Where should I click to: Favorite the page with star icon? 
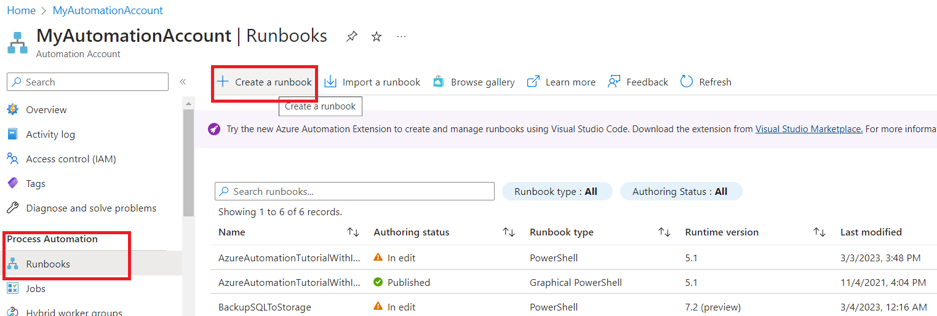coord(377,36)
